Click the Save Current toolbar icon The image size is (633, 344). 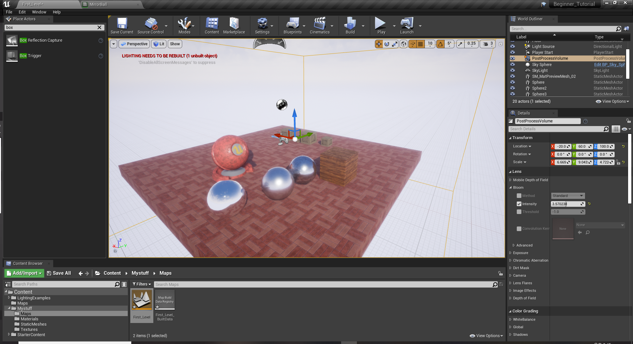[122, 26]
